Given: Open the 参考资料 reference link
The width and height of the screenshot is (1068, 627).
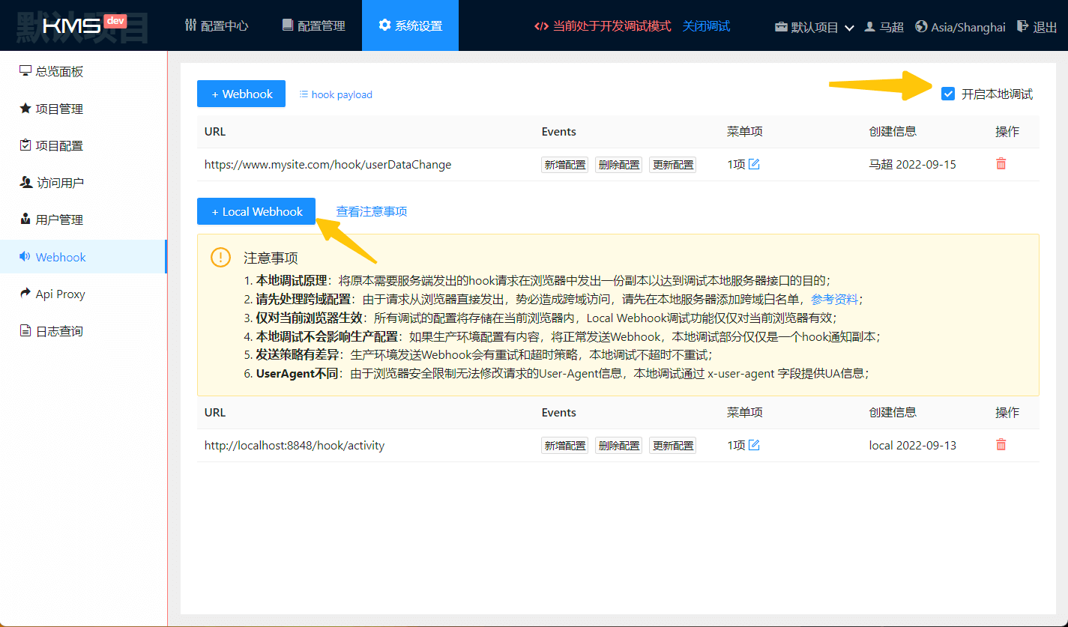Looking at the screenshot, I should click(x=834, y=299).
